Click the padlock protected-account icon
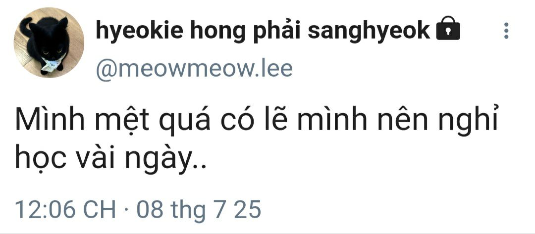Viewport: 535px width, 234px height. pos(448,28)
